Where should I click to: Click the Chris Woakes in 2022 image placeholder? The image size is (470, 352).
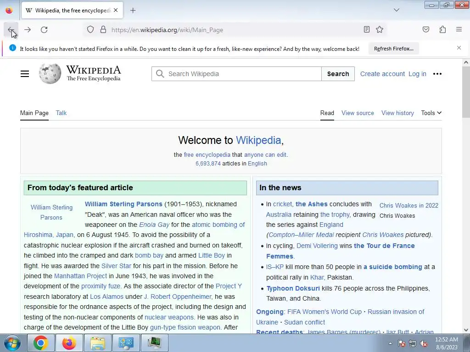pyautogui.click(x=409, y=205)
